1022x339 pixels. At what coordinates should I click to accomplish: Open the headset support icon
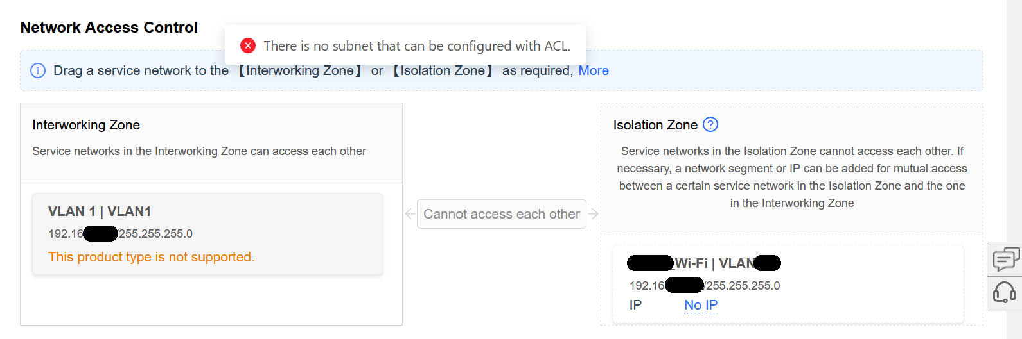1005,293
